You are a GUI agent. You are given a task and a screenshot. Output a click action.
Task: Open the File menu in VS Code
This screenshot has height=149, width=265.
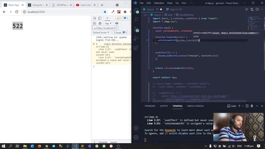click(142, 3)
